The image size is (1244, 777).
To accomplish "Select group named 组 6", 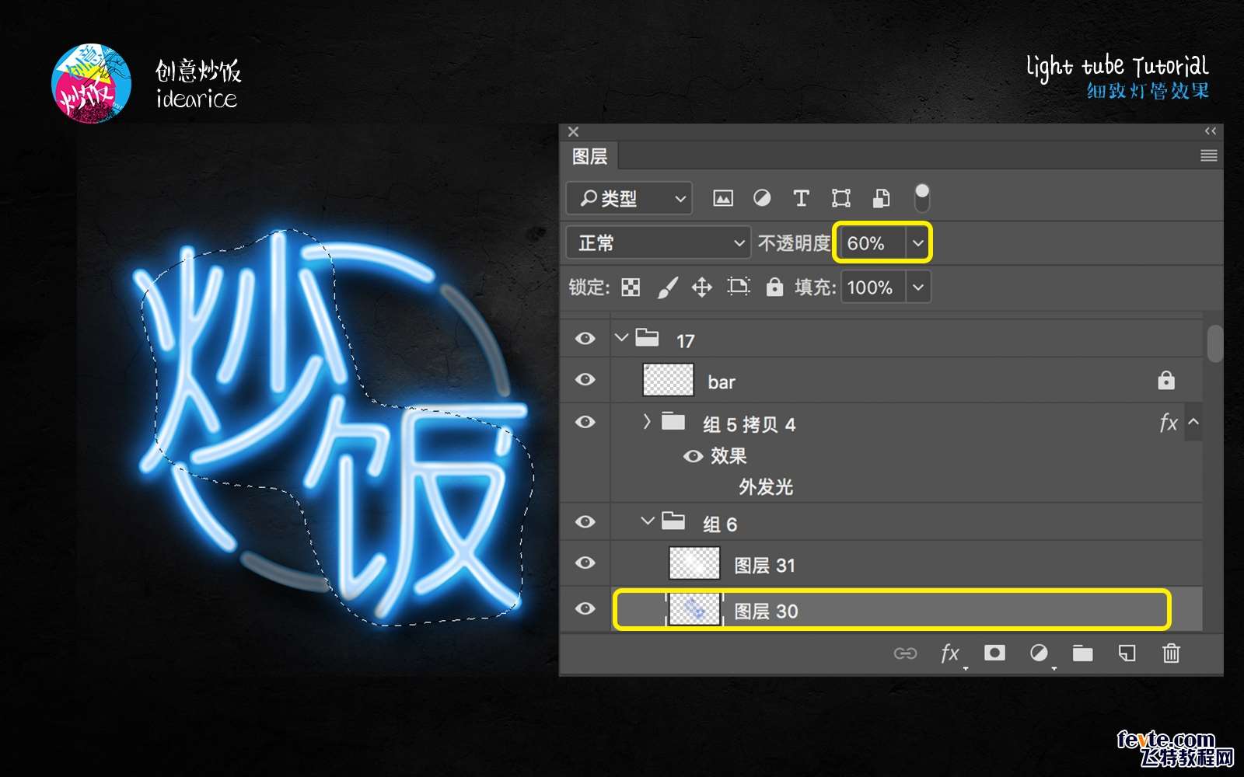I will (720, 524).
